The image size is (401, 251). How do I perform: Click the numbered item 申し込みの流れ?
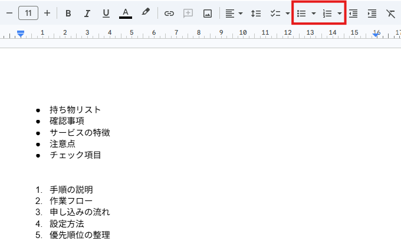pyautogui.click(x=80, y=212)
